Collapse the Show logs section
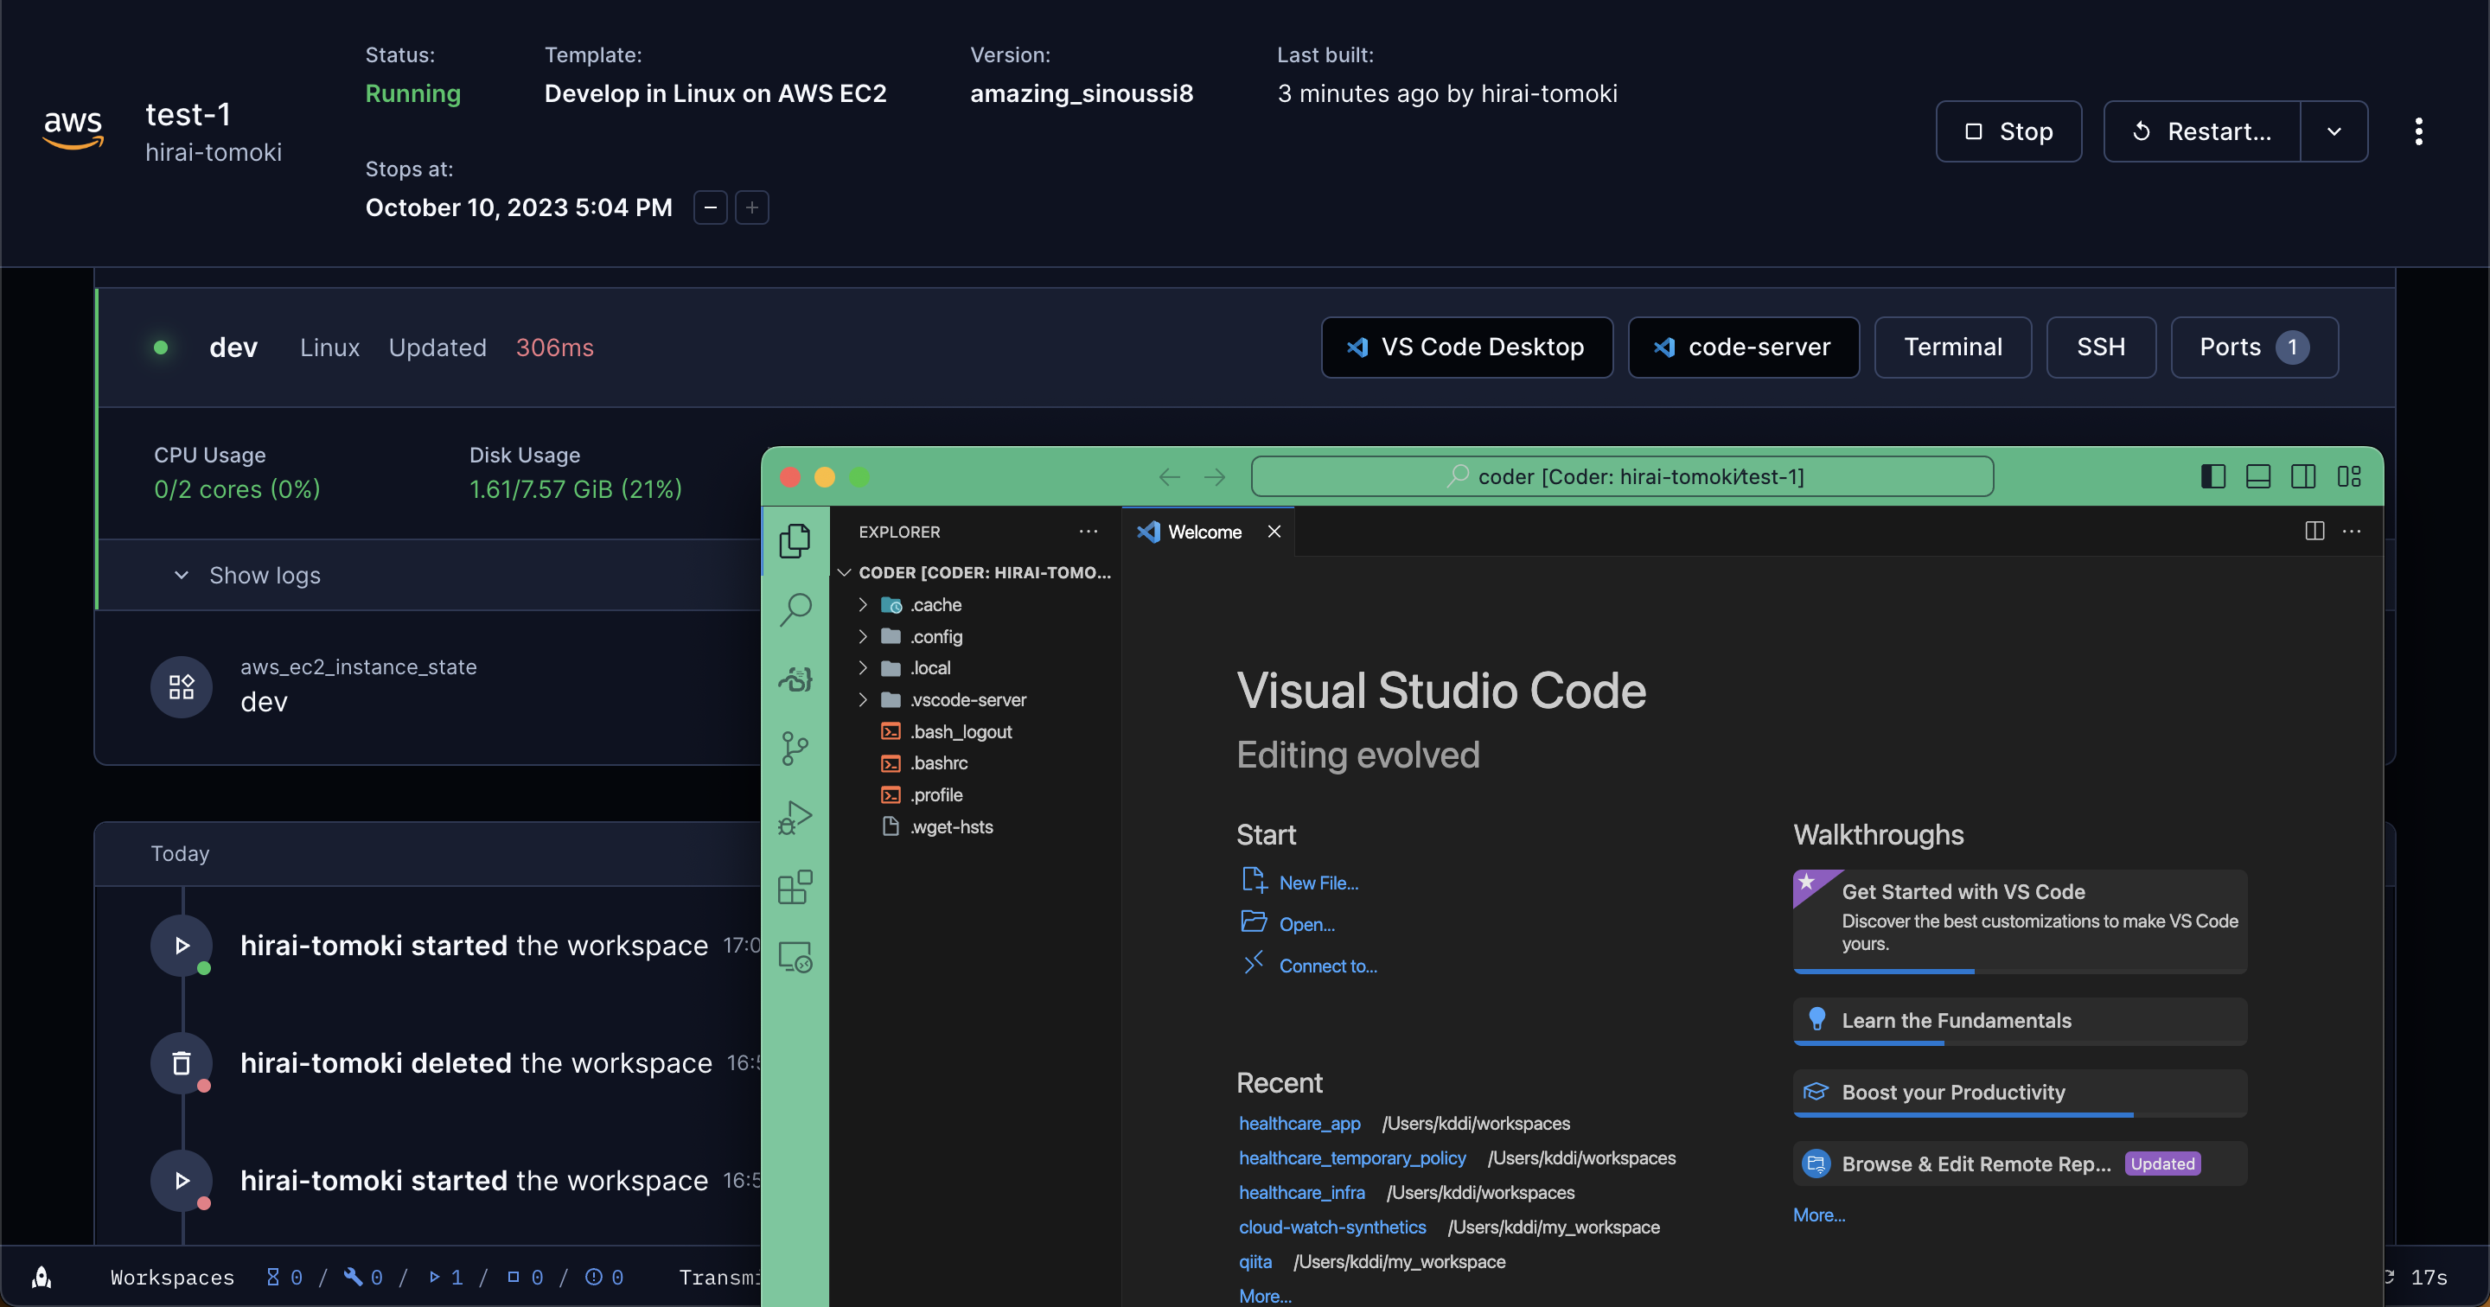Screen dimensions: 2490x1307 181,574
